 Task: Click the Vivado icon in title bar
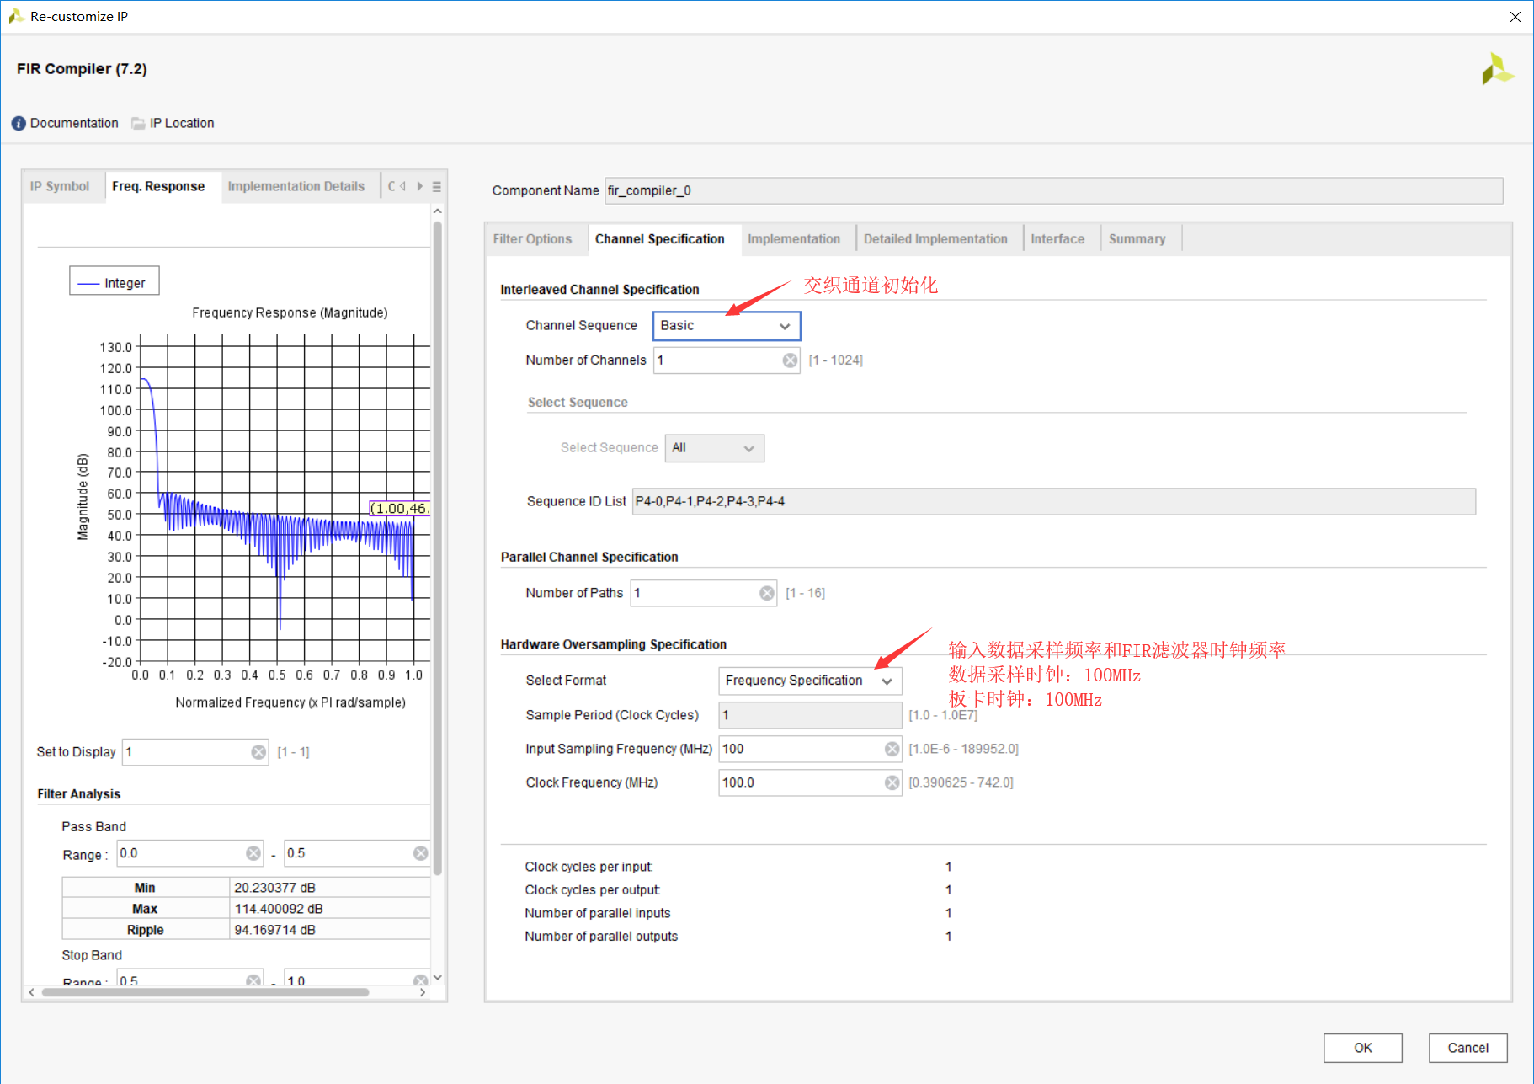coord(15,16)
